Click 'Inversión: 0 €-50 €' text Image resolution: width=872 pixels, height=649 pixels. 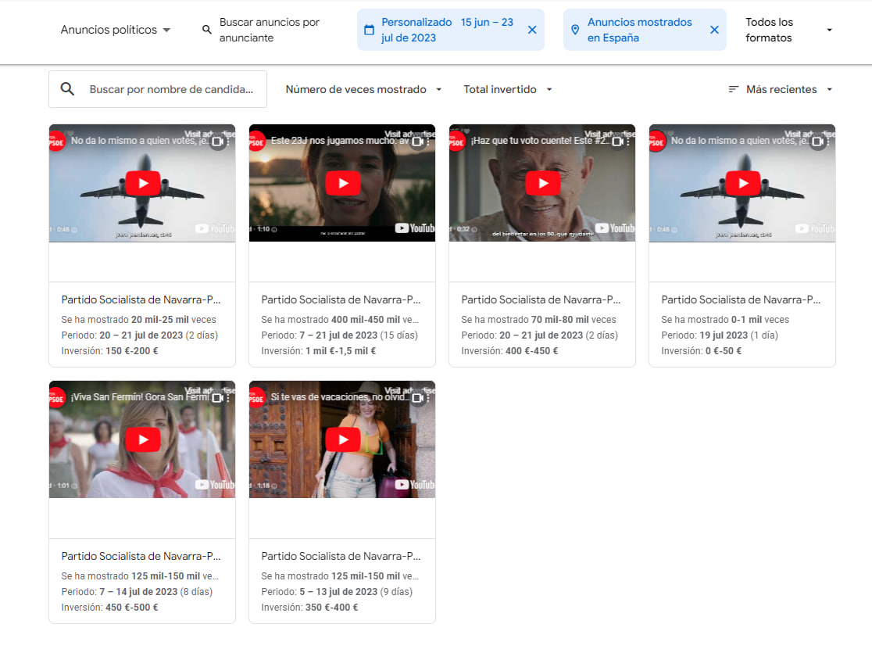click(x=701, y=350)
